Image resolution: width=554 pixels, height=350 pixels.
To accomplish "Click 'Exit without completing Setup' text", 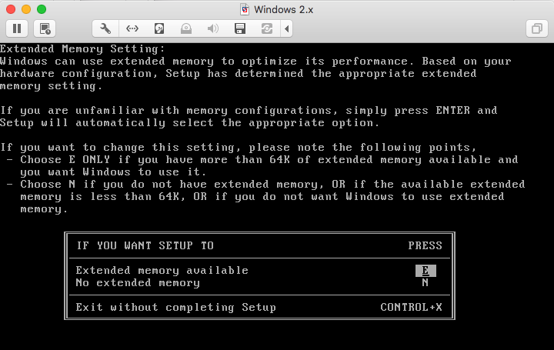I will click(x=175, y=307).
